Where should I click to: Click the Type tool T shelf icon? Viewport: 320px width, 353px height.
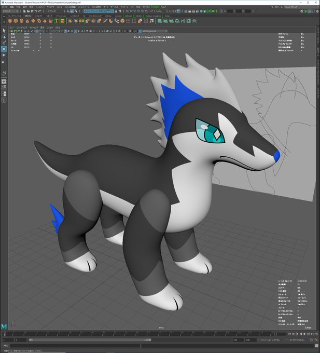tap(57, 21)
